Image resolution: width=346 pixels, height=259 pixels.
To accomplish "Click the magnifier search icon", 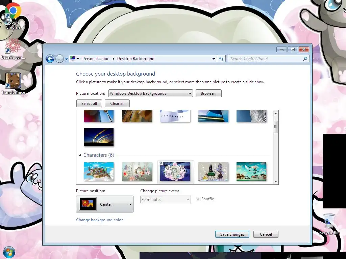I will [305, 59].
